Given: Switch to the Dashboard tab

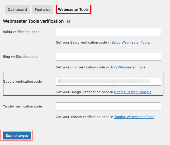Looking at the screenshot, I should 17,10.
